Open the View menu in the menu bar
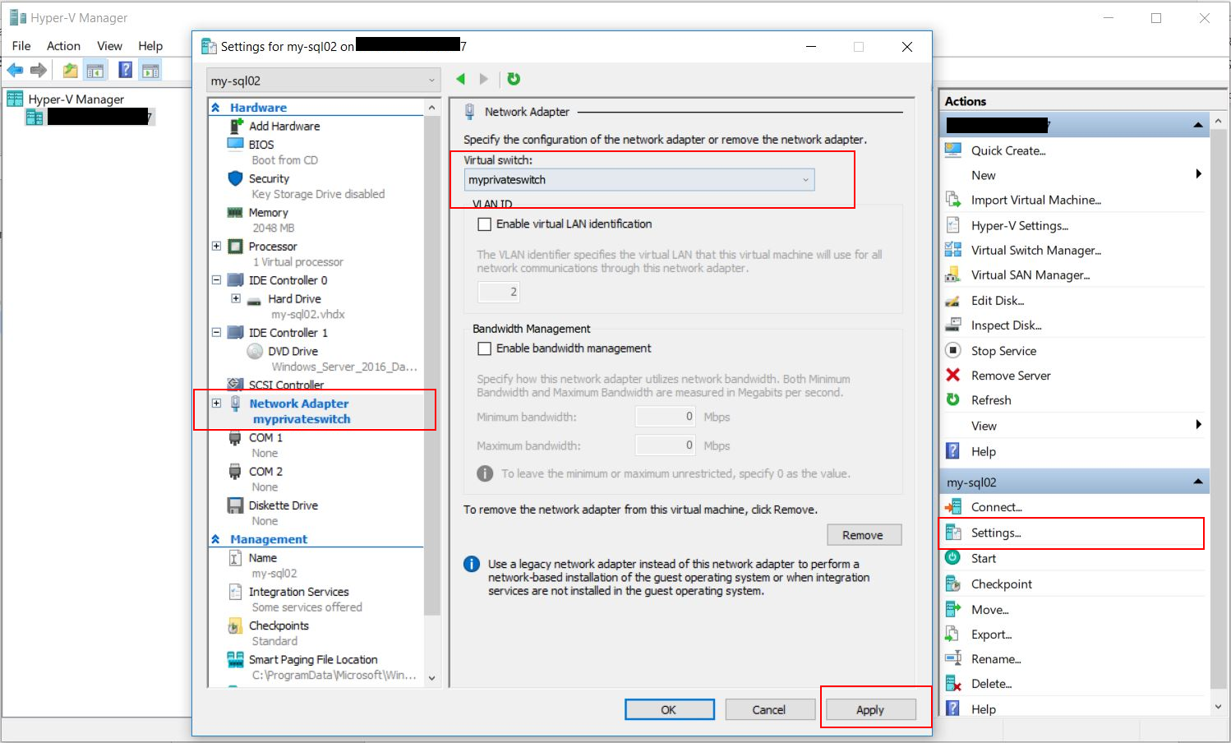This screenshot has height=743, width=1231. coord(109,46)
